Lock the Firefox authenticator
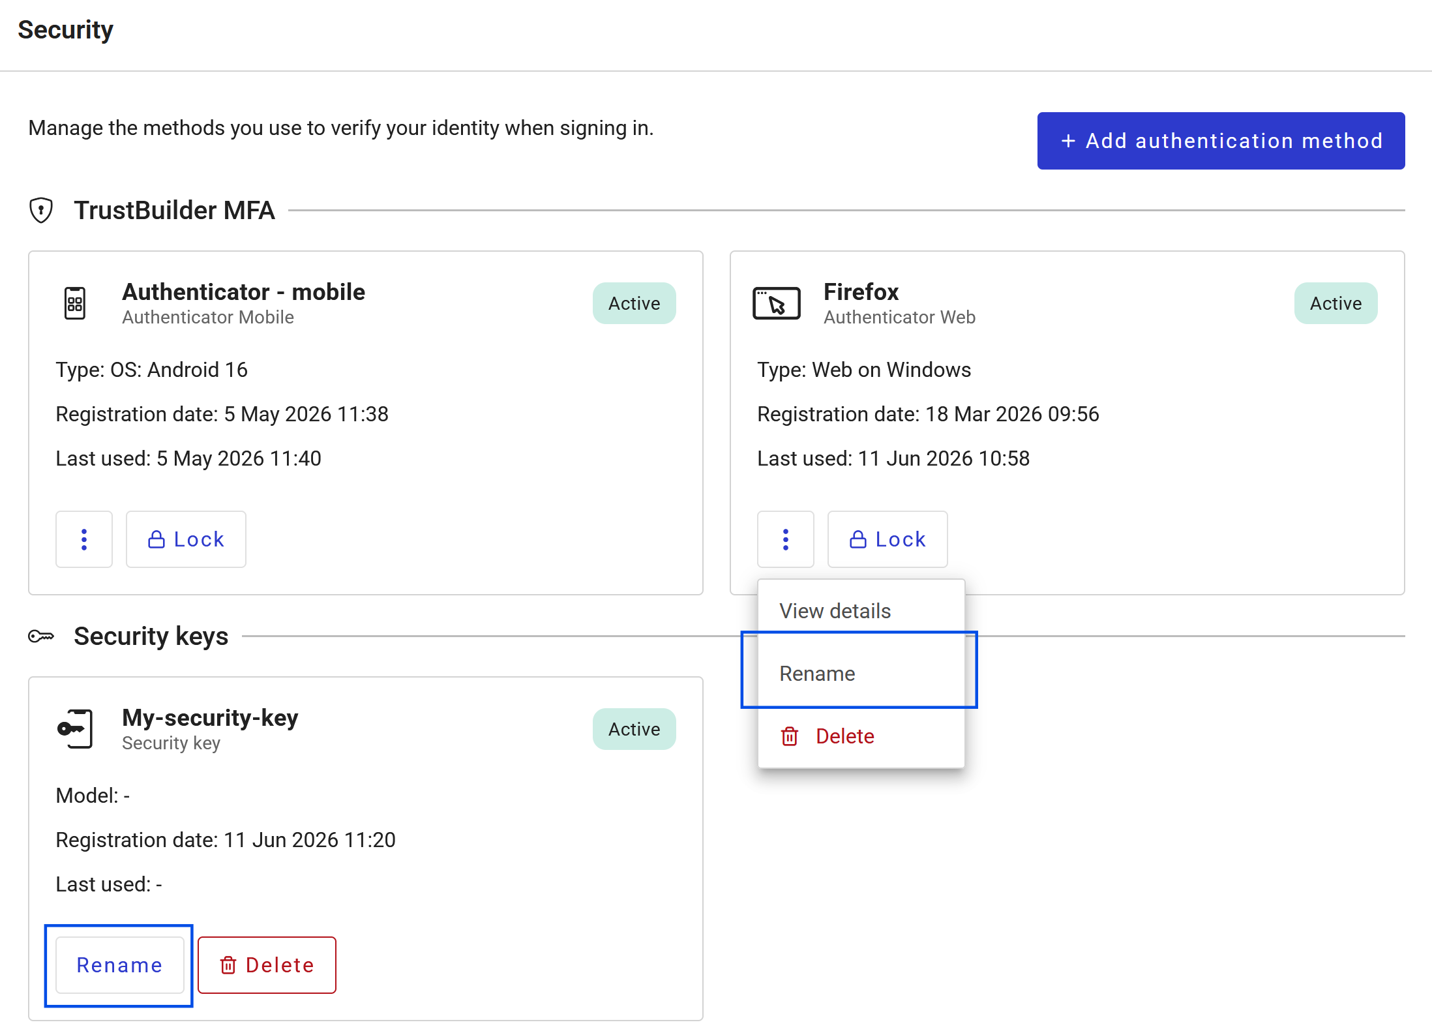The width and height of the screenshot is (1432, 1031). coord(888,539)
